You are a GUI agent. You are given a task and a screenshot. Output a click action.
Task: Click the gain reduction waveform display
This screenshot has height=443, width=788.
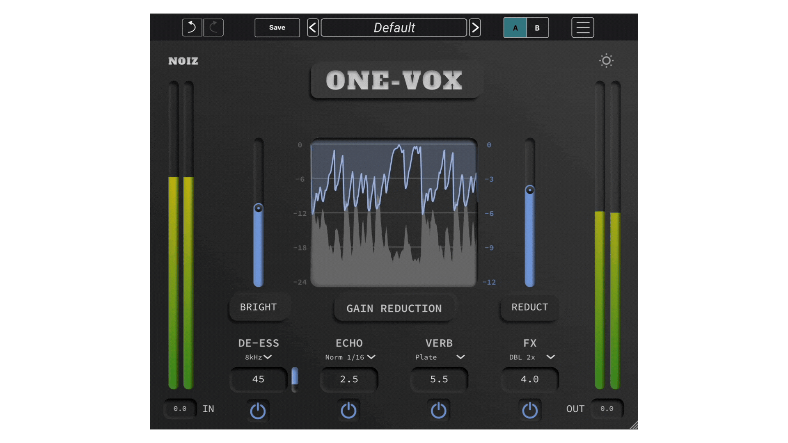(x=394, y=212)
